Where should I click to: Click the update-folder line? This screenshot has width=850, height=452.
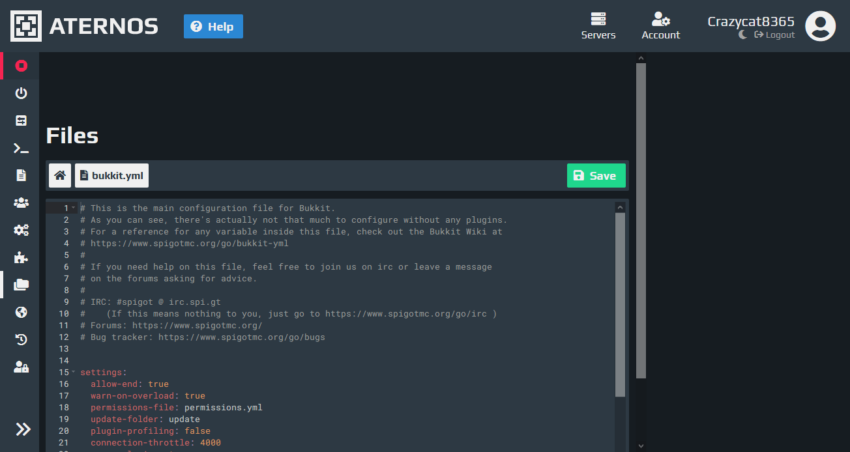coord(145,419)
